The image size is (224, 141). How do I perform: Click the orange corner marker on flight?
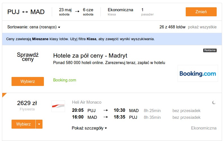(x=4, y=95)
